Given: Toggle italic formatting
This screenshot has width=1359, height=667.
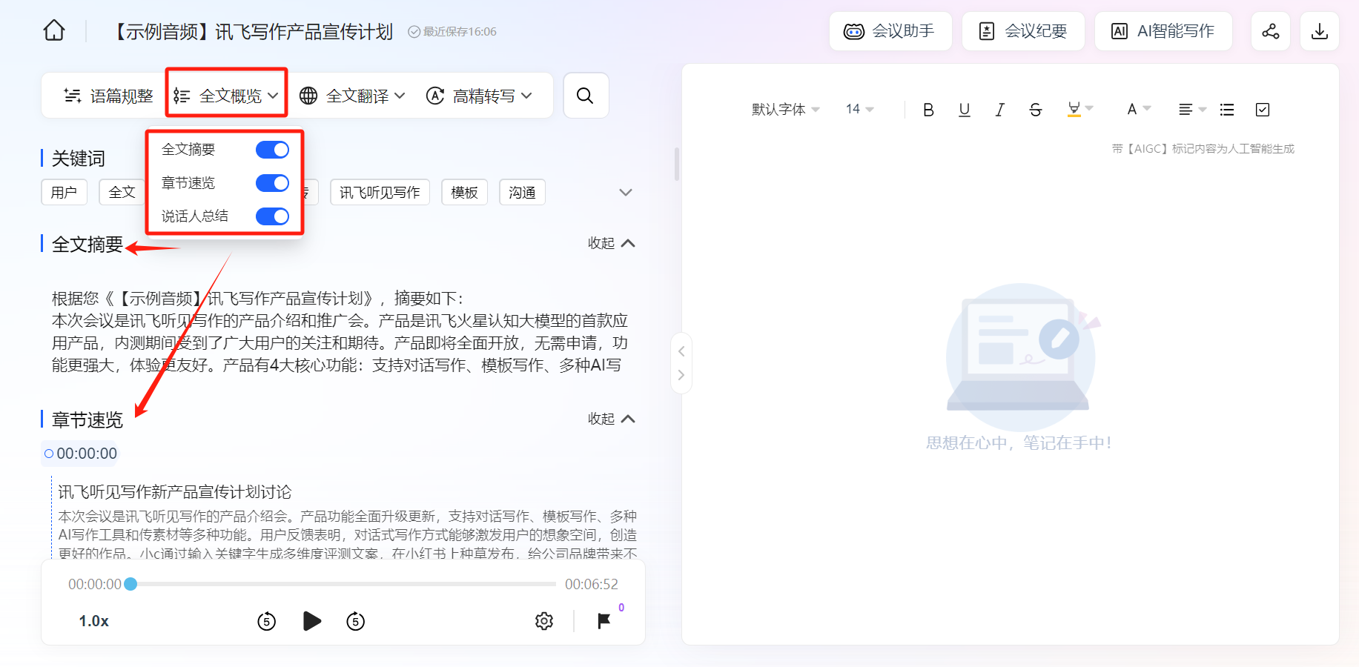Looking at the screenshot, I should tap(999, 110).
